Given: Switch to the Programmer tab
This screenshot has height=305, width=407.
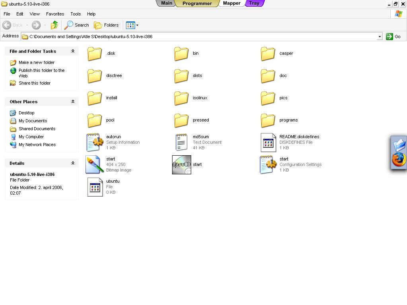Looking at the screenshot, I should click(197, 3).
